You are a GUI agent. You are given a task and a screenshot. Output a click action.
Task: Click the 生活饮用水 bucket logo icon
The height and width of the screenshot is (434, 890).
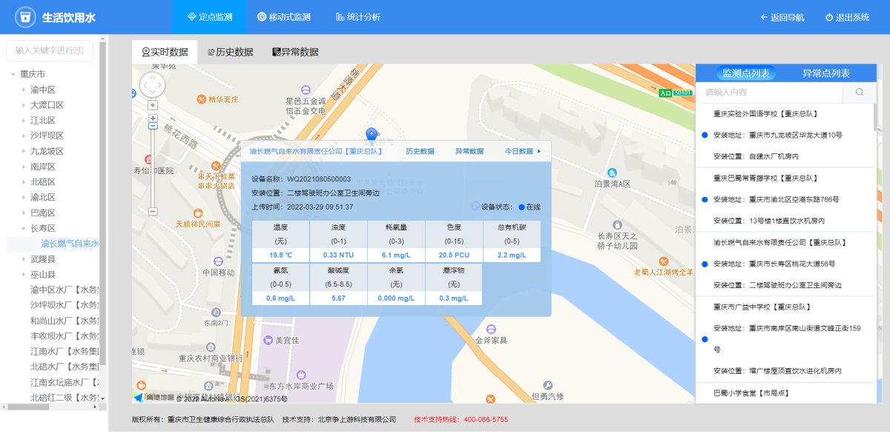[26, 17]
